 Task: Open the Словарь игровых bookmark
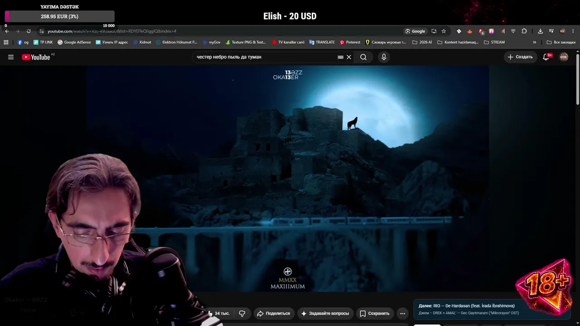386,42
